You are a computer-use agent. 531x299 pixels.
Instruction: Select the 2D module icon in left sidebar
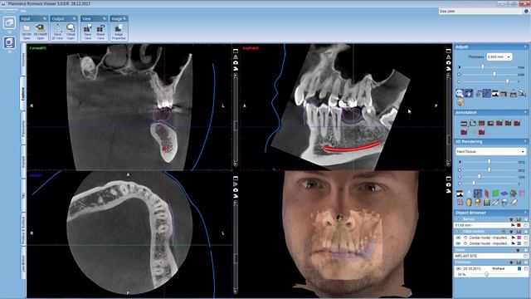[9, 23]
